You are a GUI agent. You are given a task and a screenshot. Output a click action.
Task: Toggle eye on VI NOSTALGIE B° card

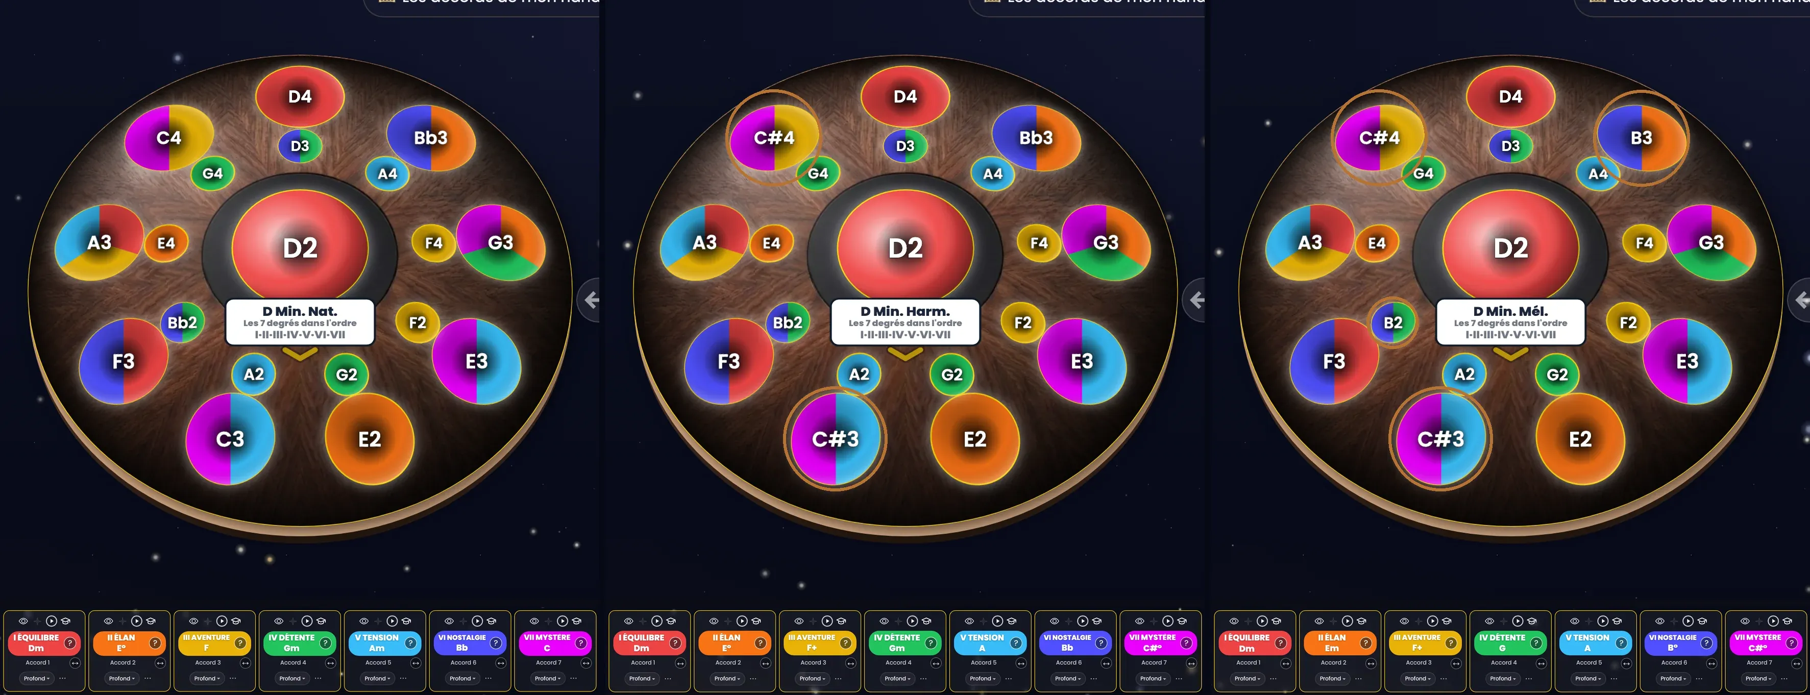pos(1659,621)
